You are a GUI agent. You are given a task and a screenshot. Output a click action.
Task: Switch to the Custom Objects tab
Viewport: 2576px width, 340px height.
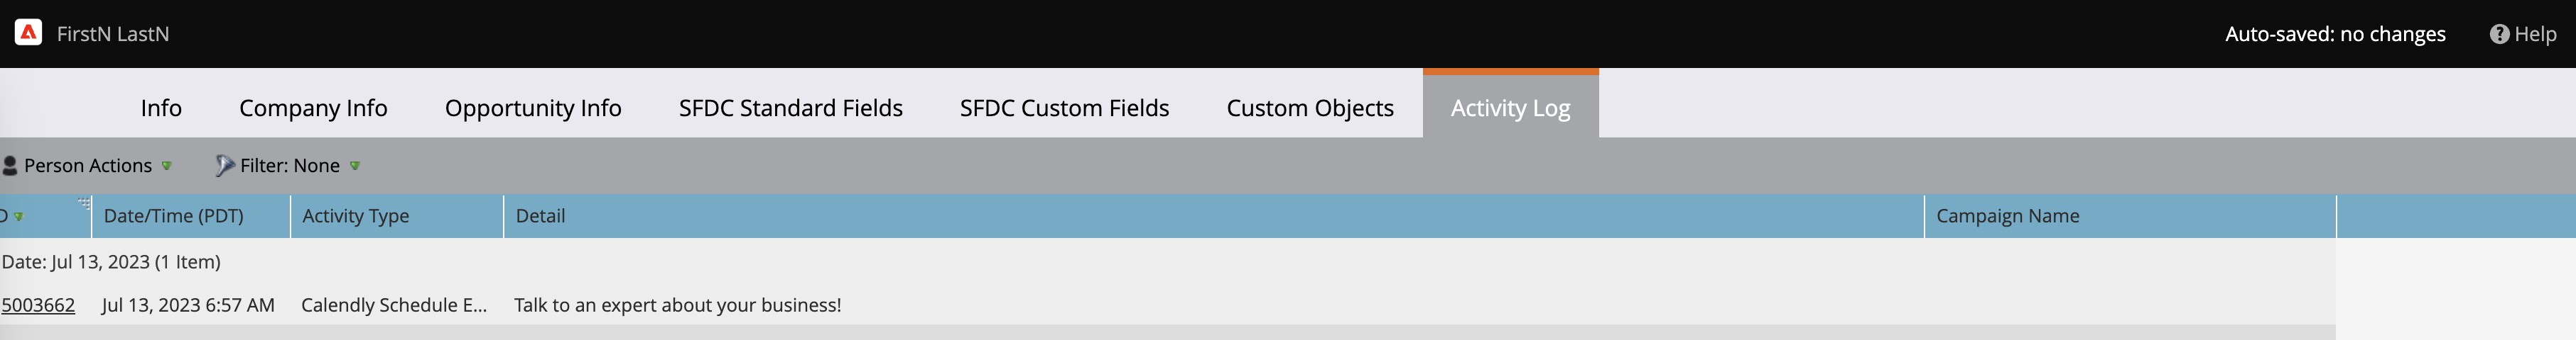pos(1310,108)
